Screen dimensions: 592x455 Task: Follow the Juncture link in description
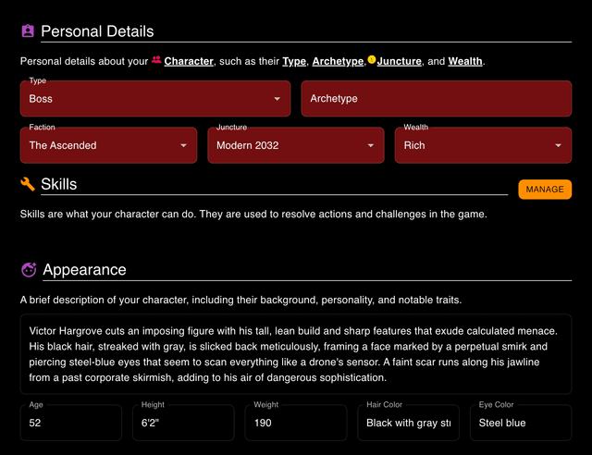399,62
